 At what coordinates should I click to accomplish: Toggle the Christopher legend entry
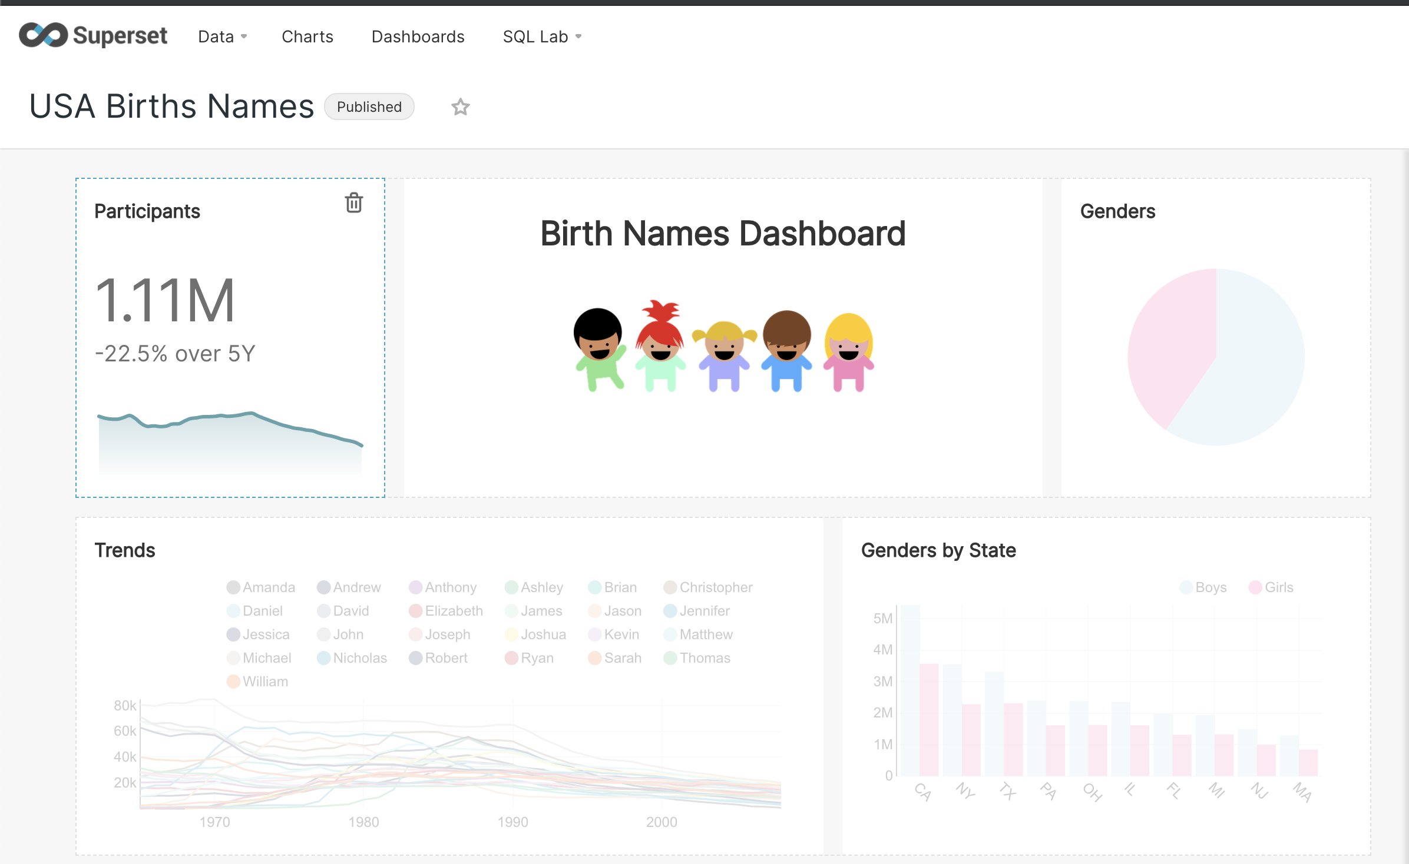[708, 587]
